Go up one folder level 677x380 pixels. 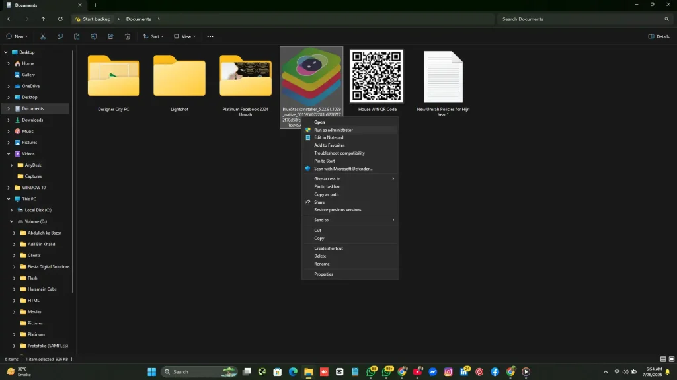tap(43, 19)
